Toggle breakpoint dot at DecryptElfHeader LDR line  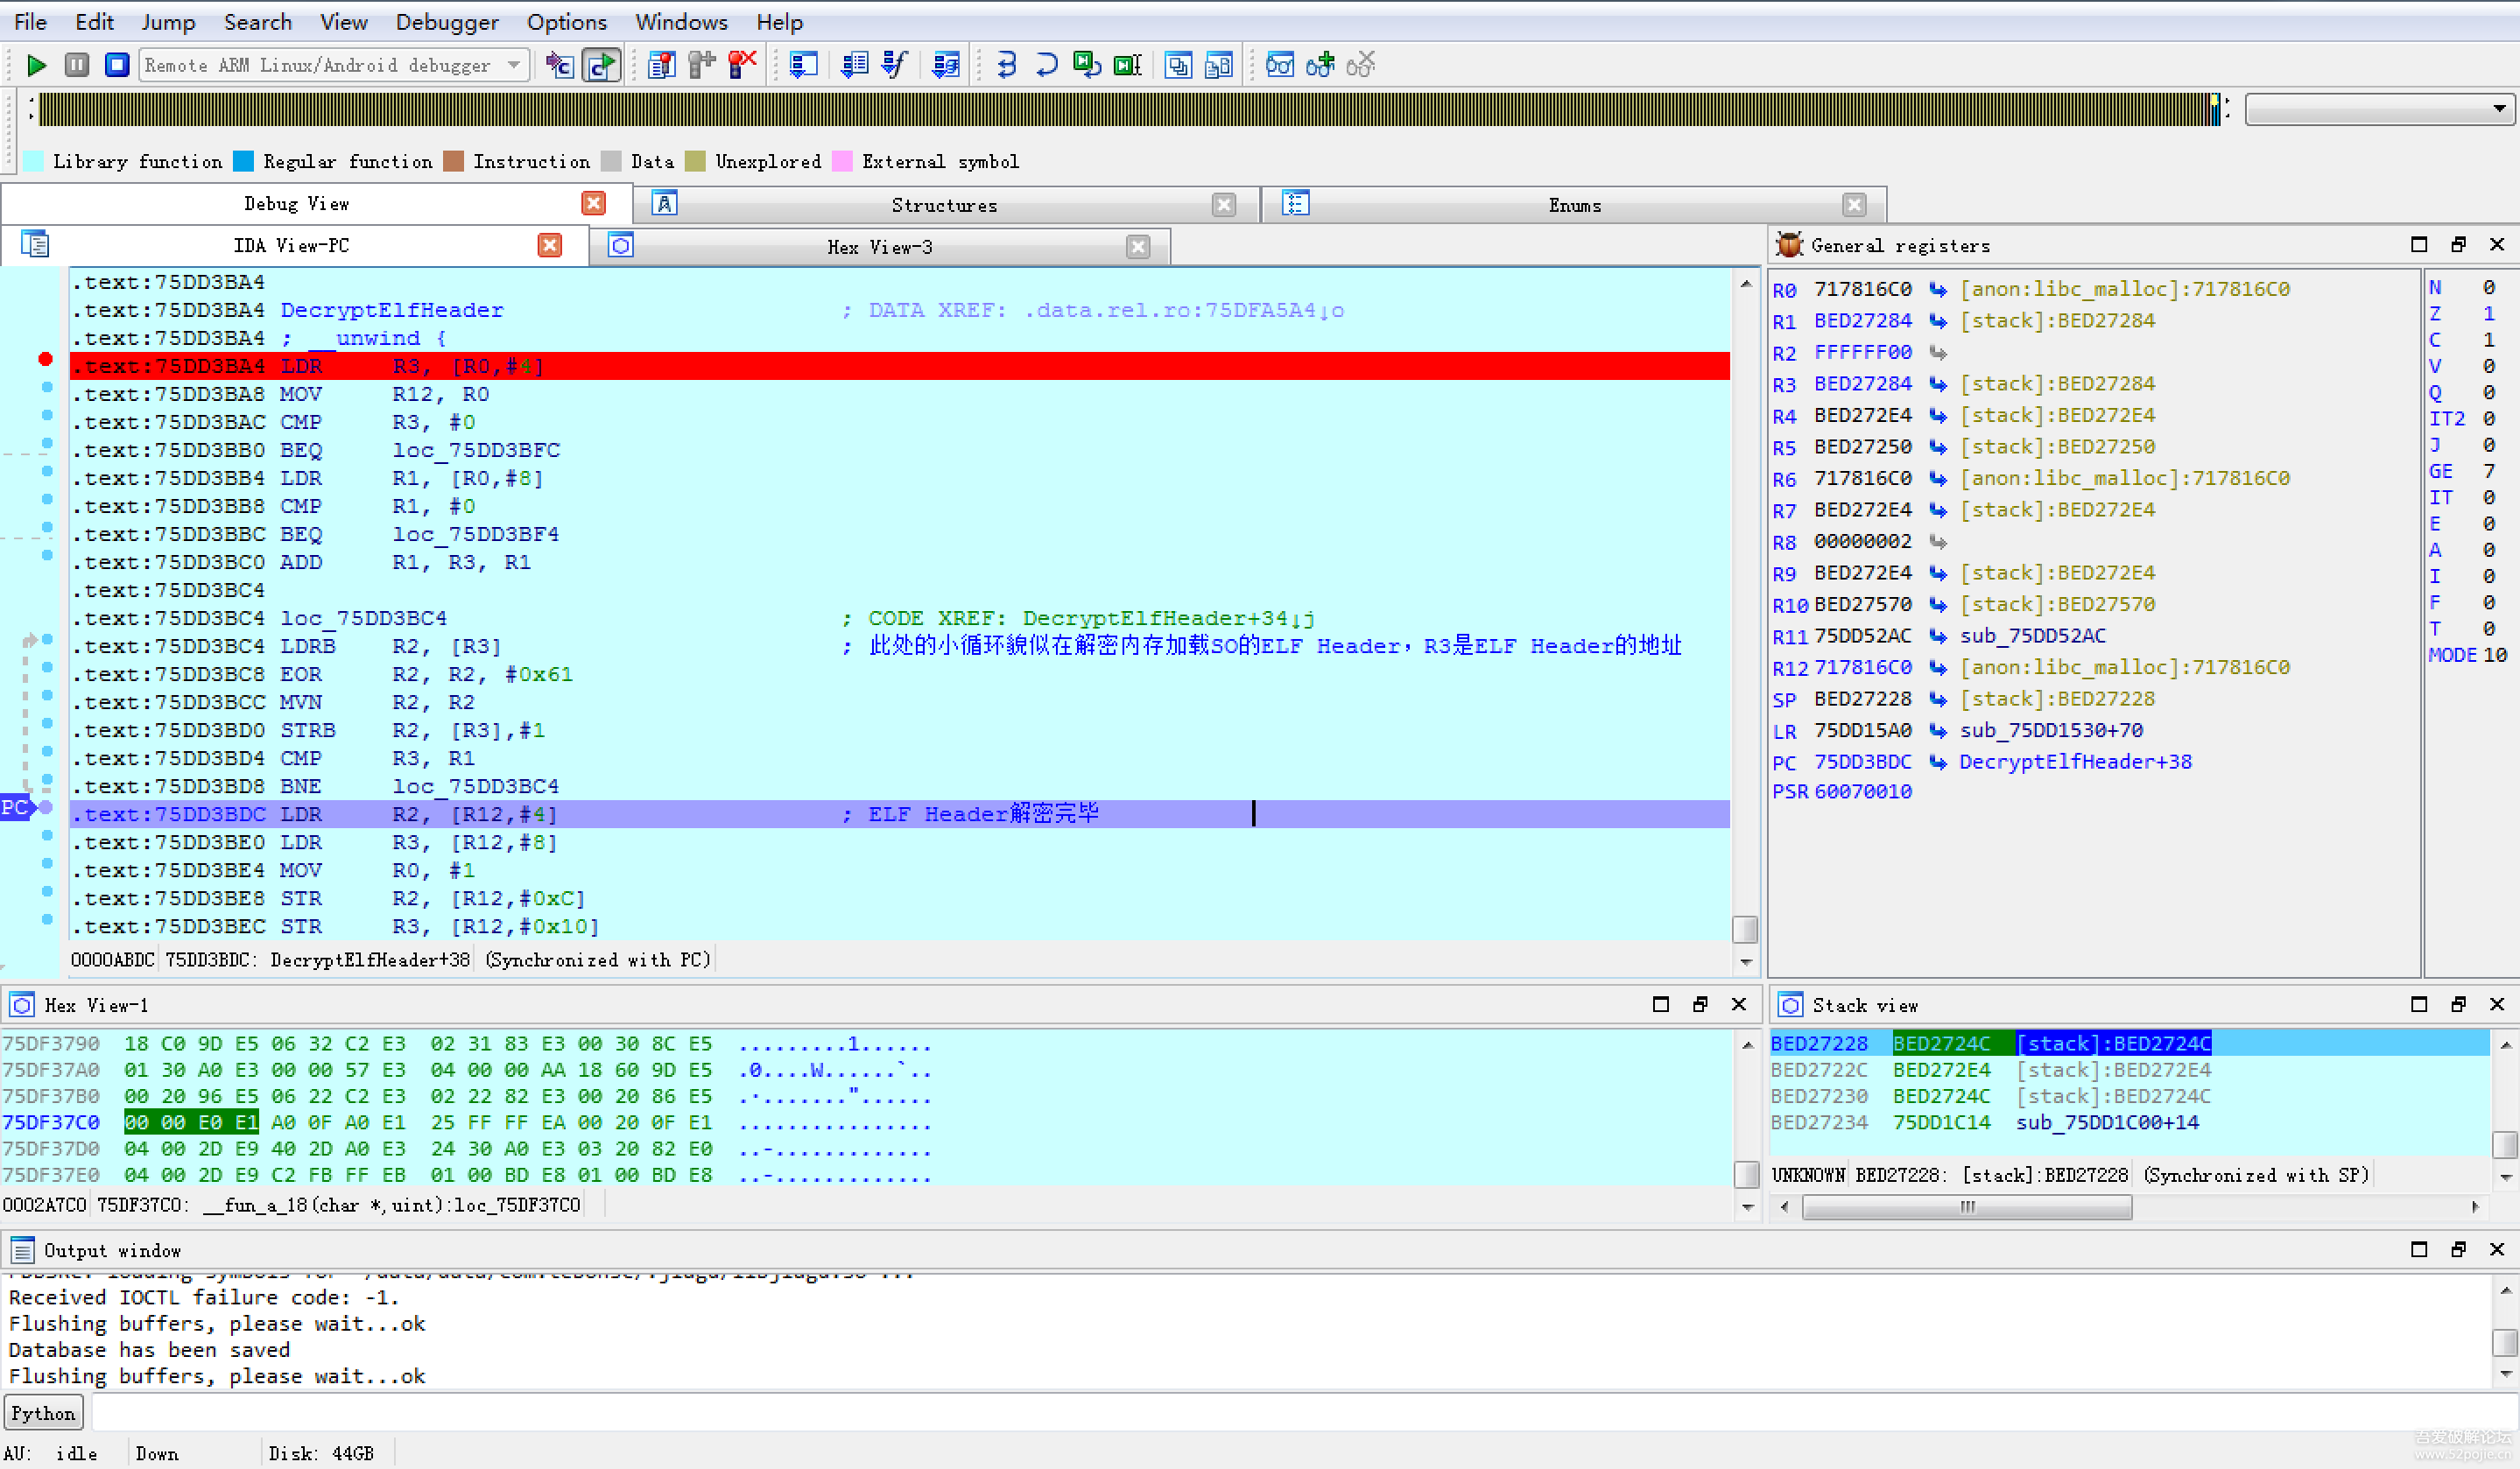click(45, 359)
